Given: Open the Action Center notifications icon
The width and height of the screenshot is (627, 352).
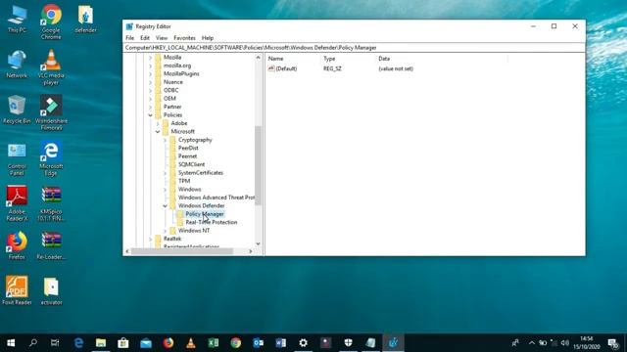Looking at the screenshot, I should point(613,343).
